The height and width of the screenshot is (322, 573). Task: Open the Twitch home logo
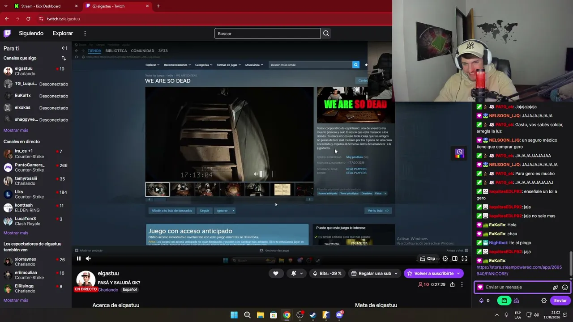7,33
